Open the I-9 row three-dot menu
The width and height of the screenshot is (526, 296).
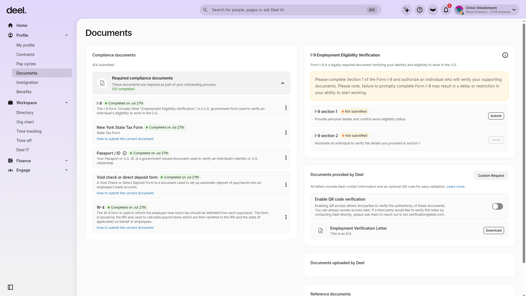286,108
